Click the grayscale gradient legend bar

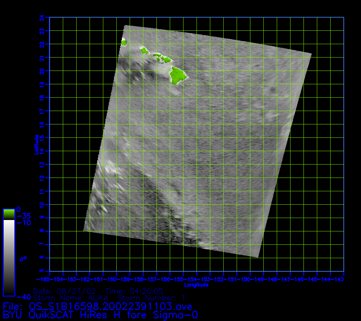[9, 257]
